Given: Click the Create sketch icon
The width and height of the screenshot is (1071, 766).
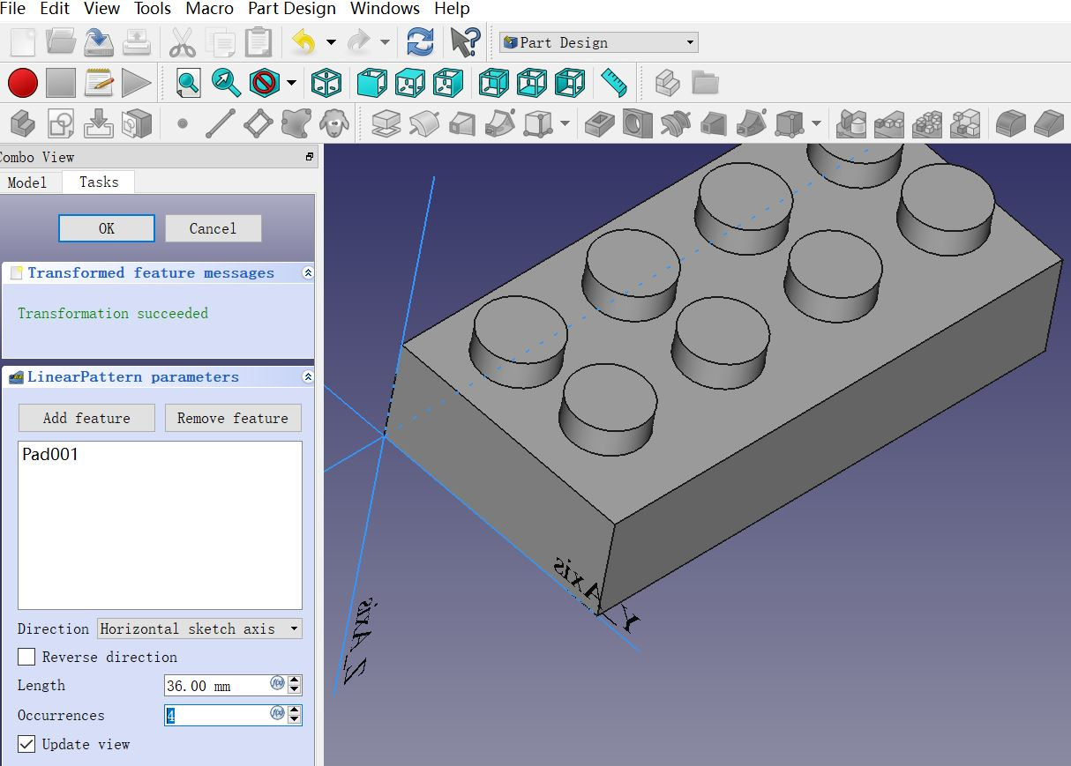Looking at the screenshot, I should [x=61, y=123].
